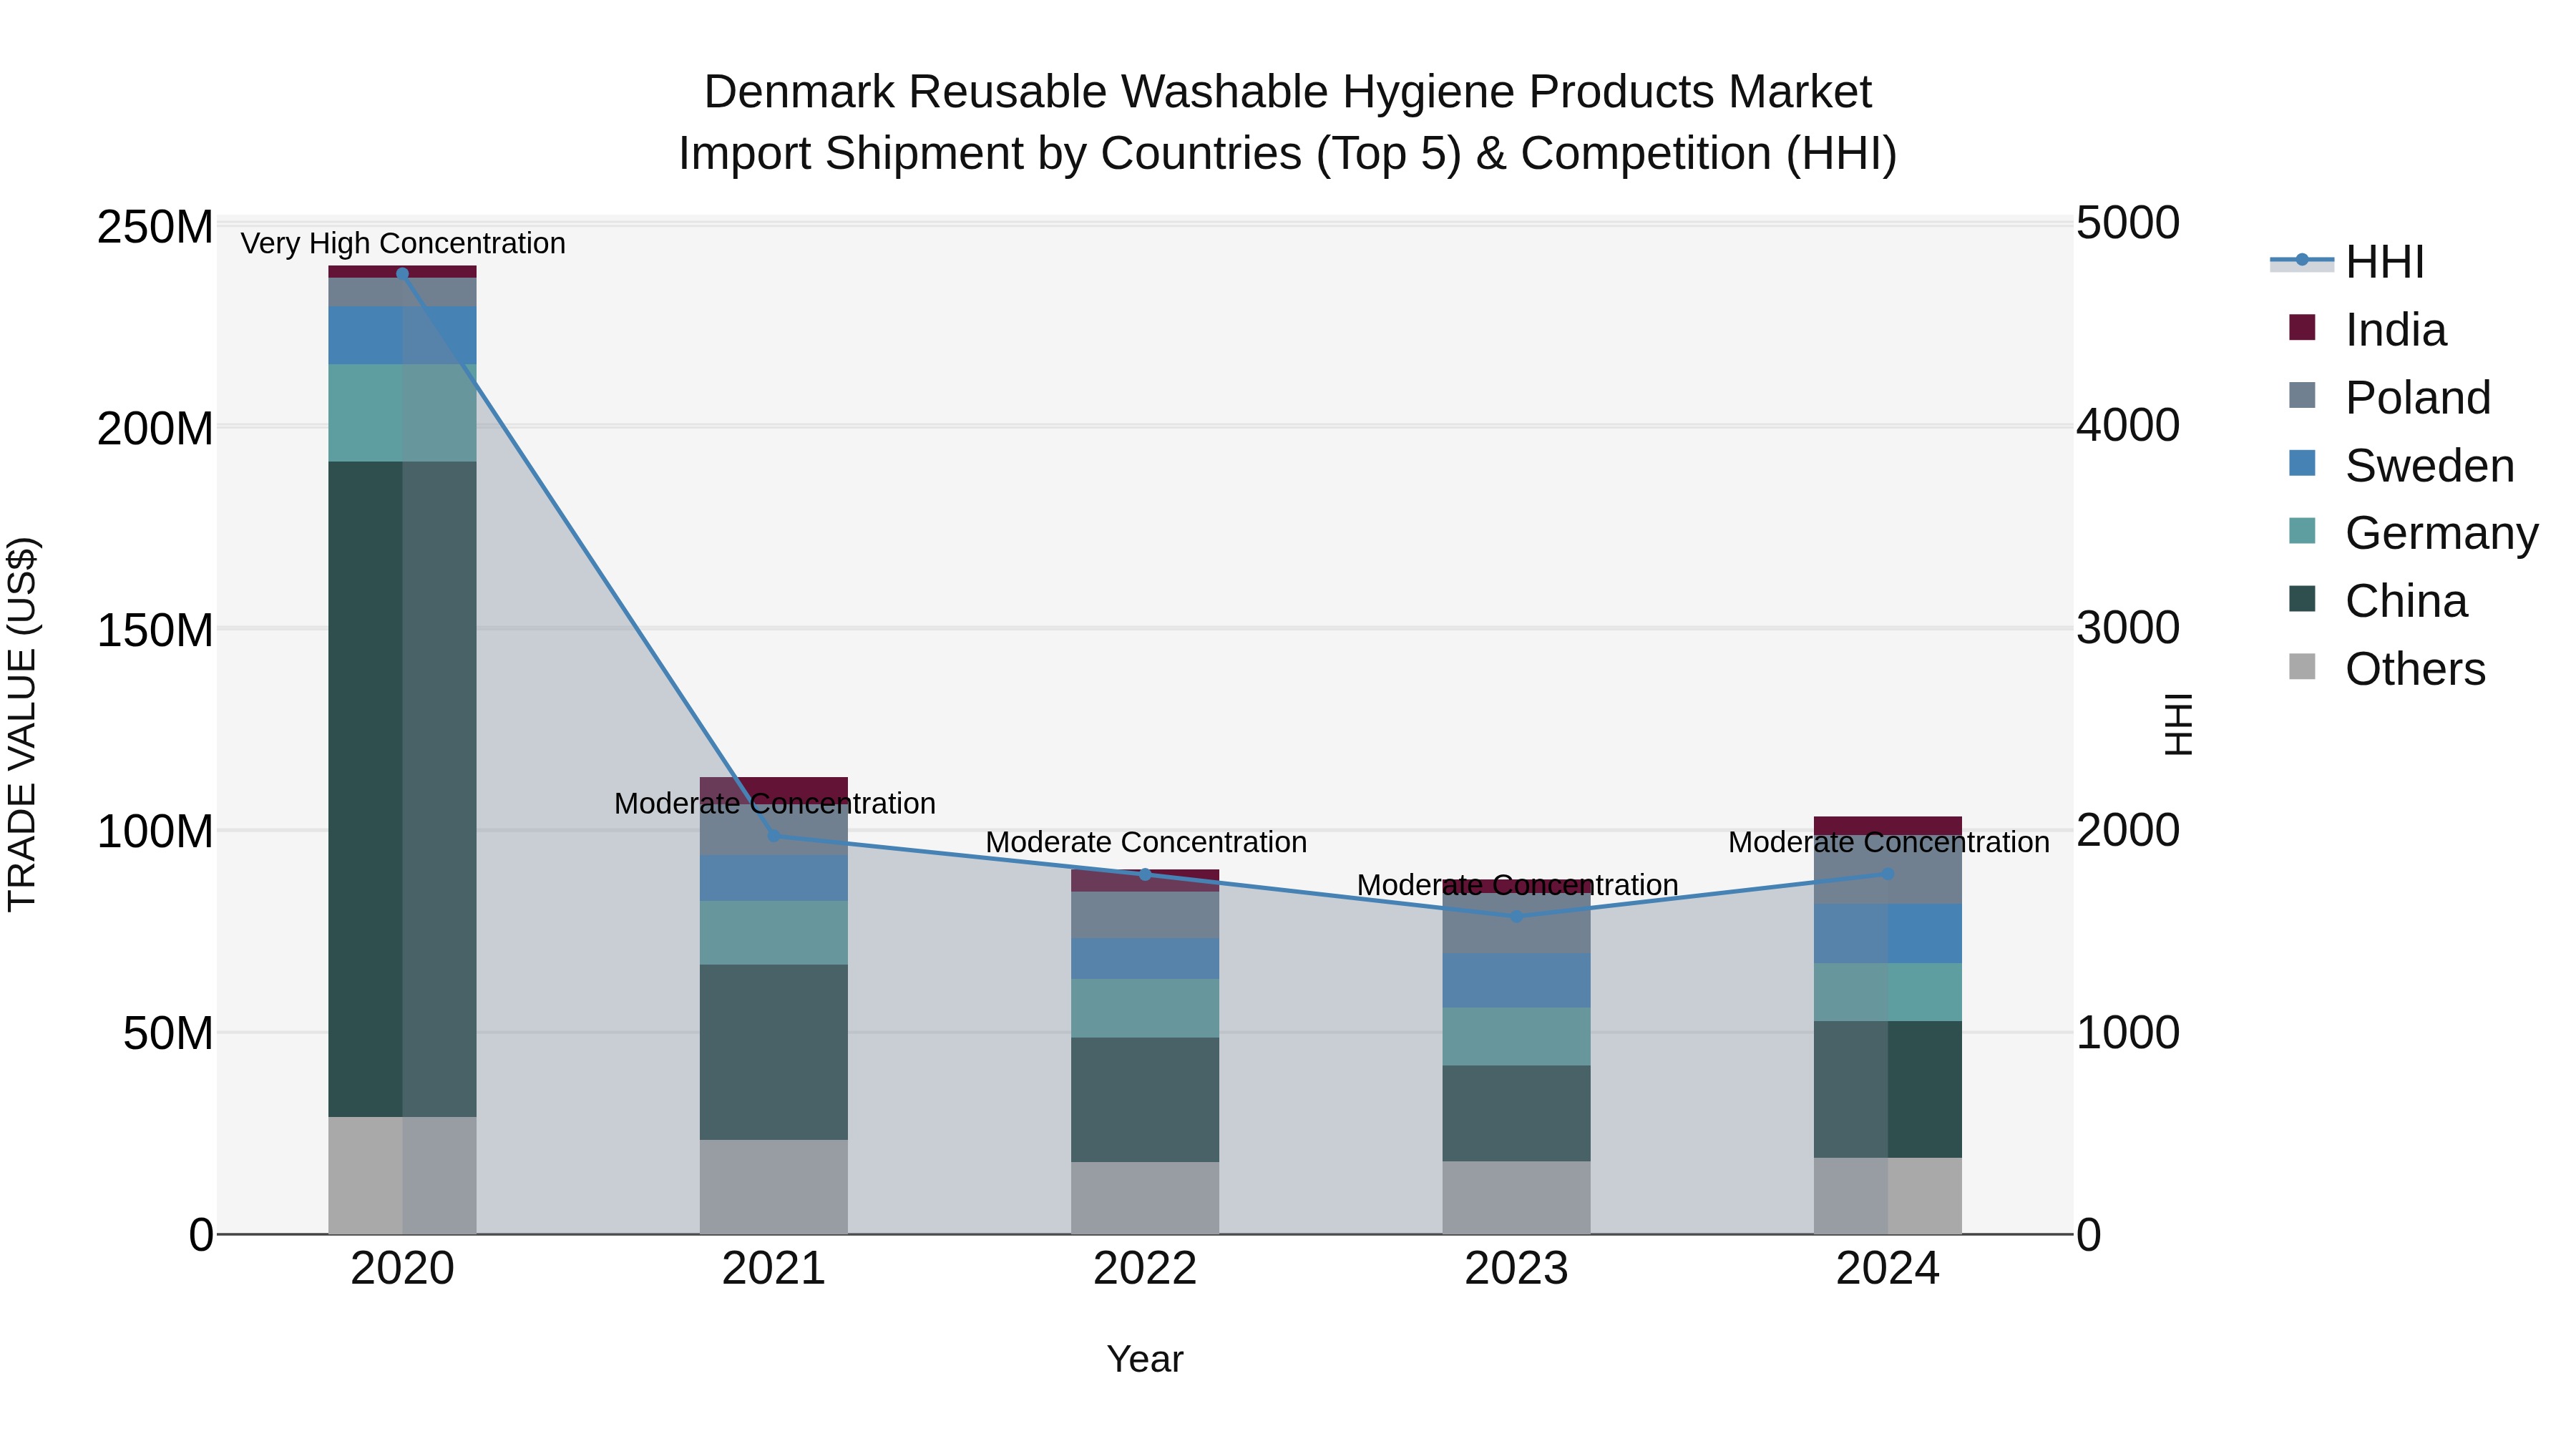Select the 2020 HHI data point
Screen dimensions: 2576x1449
pyautogui.click(x=403, y=273)
